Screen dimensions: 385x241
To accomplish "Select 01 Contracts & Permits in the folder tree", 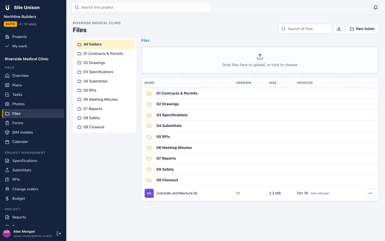I will (x=105, y=54).
